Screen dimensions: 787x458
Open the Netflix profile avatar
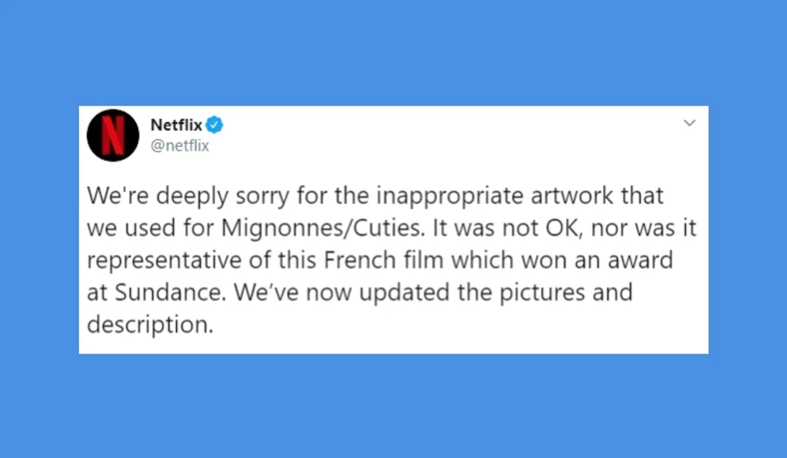113,135
